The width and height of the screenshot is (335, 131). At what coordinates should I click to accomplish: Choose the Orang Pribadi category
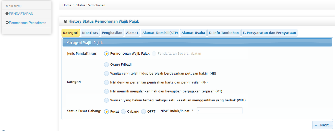click(x=106, y=65)
